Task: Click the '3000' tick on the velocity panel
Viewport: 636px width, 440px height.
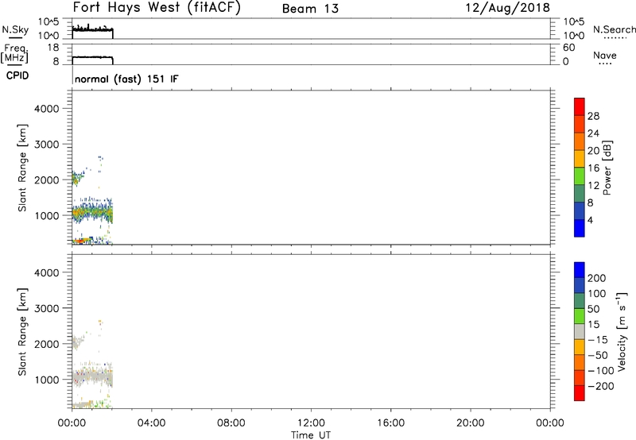Action: (x=47, y=308)
